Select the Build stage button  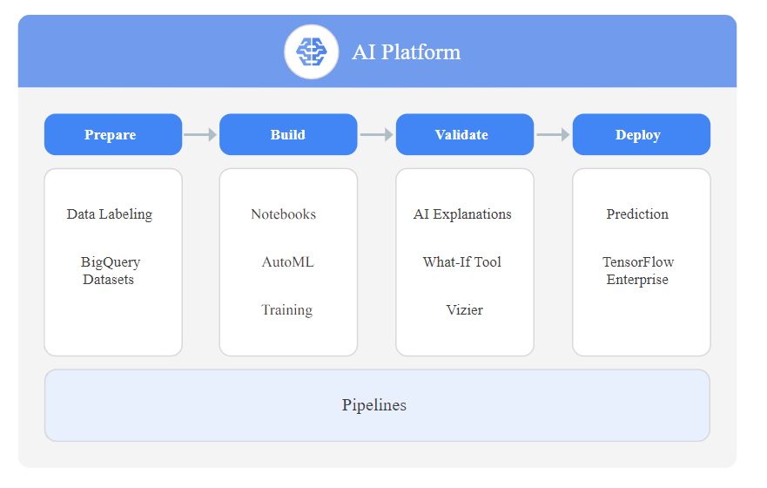click(x=288, y=135)
